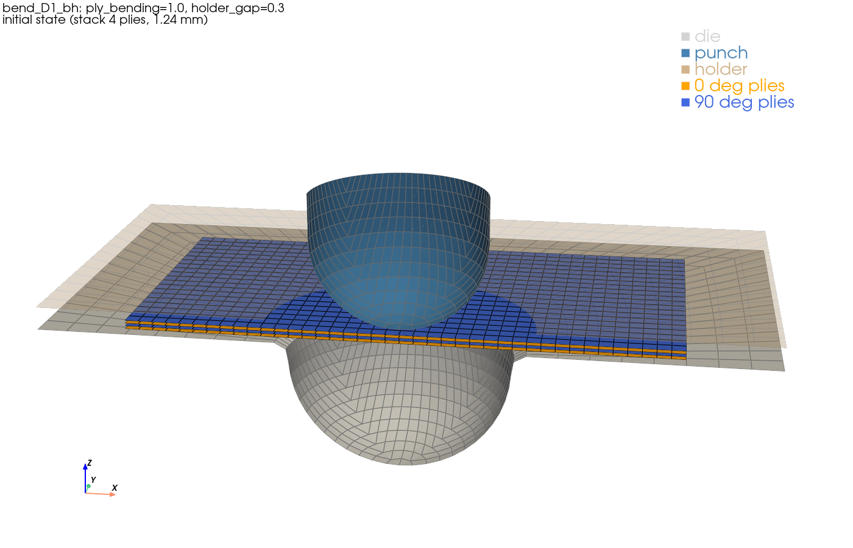Click the X axis label of the orientation triad
Viewport: 853px width, 548px height.
(115, 488)
